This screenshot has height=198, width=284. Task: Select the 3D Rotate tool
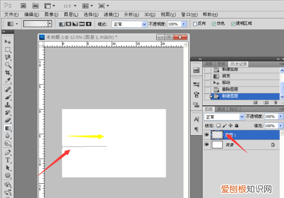tap(8, 184)
